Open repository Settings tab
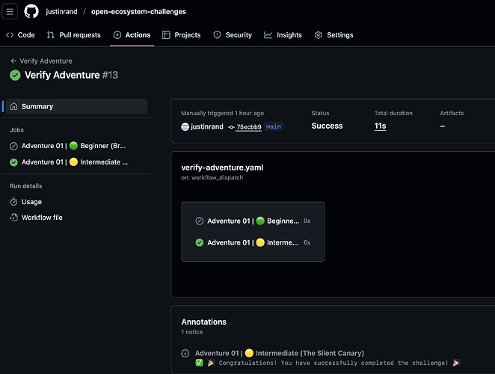495x374 pixels. [334, 35]
